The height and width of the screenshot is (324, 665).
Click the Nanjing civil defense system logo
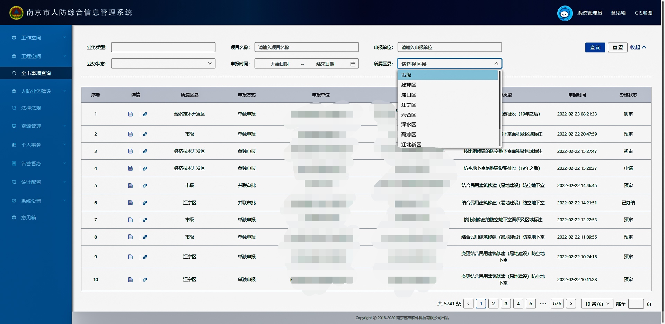16,13
